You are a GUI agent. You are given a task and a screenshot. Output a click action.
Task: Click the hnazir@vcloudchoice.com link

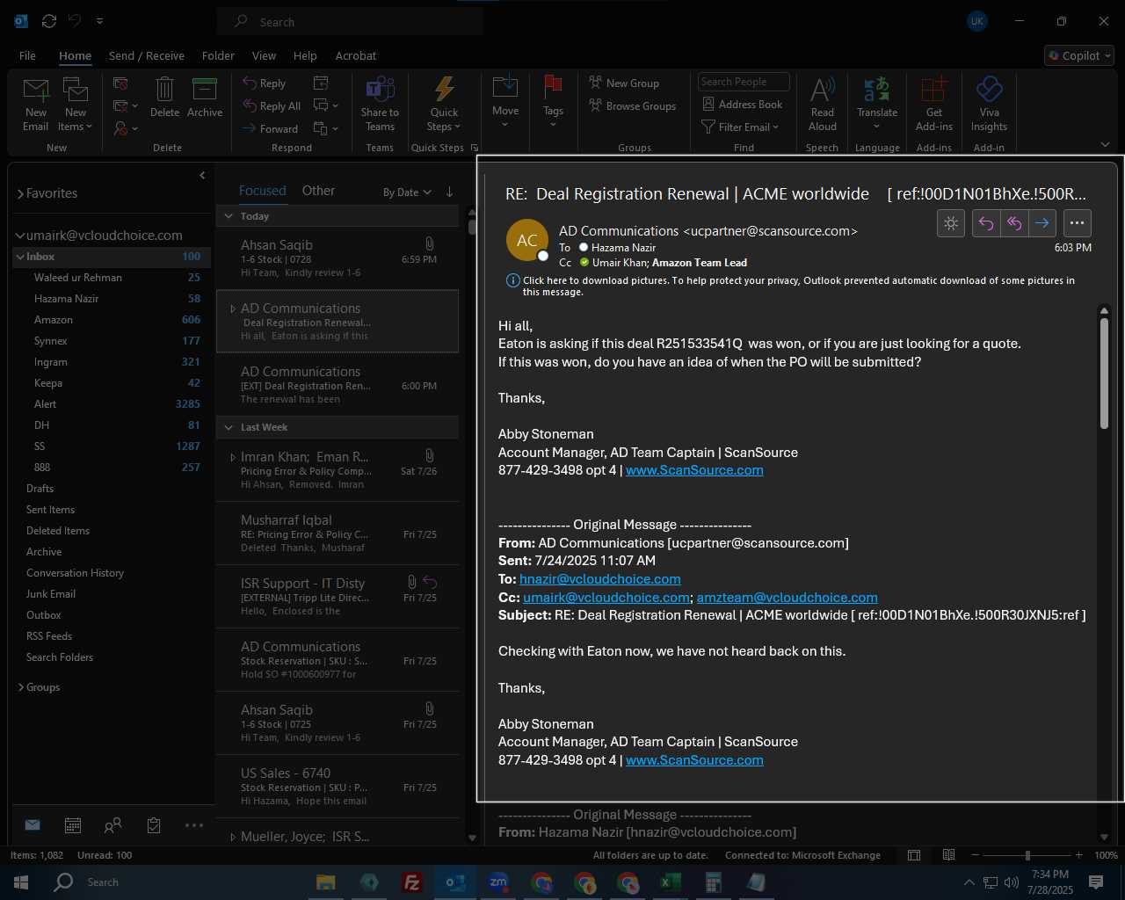click(x=600, y=579)
